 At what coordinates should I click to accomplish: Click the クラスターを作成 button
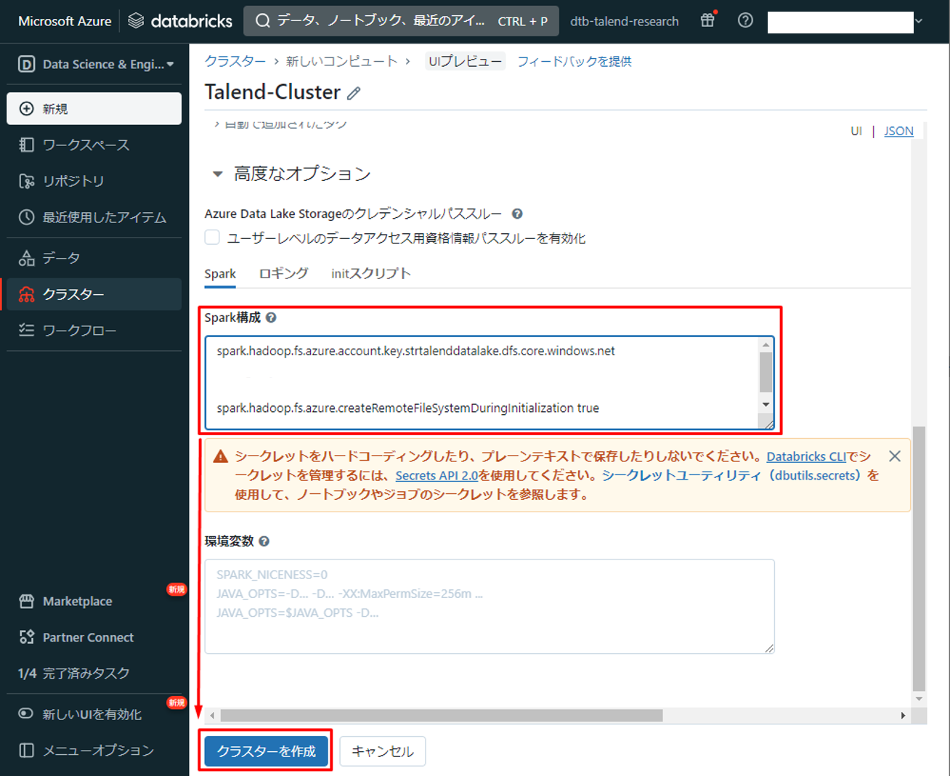pyautogui.click(x=266, y=751)
